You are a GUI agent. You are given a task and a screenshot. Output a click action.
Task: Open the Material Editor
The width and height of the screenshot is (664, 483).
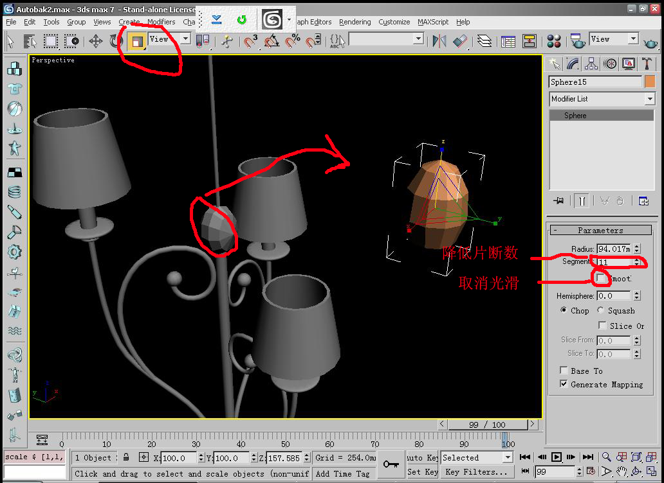[553, 41]
